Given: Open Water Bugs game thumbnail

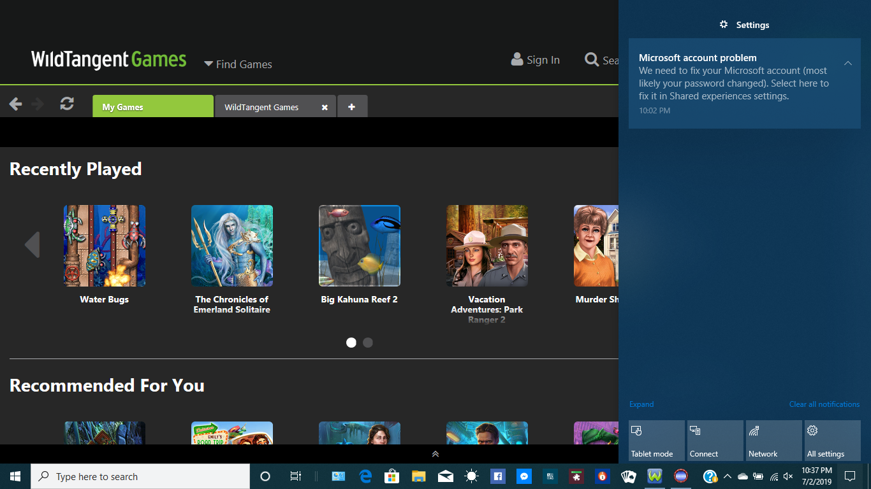Looking at the screenshot, I should (105, 246).
